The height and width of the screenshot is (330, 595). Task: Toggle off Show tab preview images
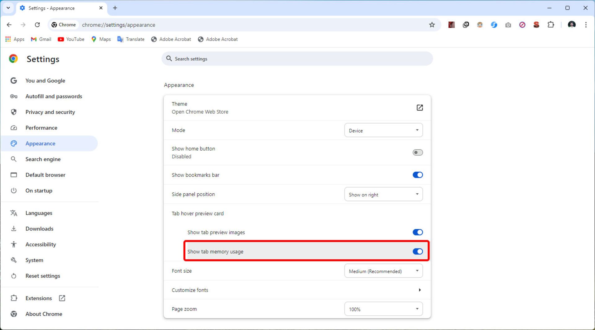point(417,232)
